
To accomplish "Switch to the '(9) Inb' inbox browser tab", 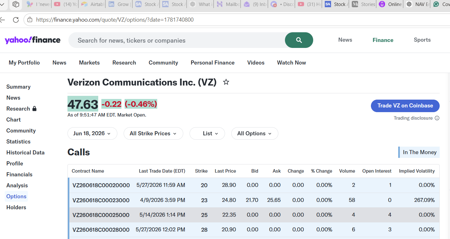I will (x=254, y=4).
